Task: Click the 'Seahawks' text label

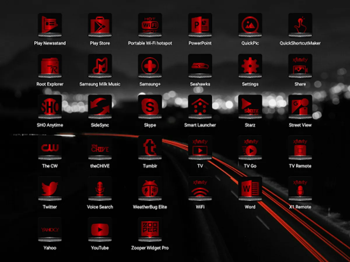Action: [200, 84]
